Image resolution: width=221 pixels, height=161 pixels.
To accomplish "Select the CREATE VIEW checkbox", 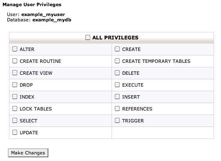I will point(15,73).
